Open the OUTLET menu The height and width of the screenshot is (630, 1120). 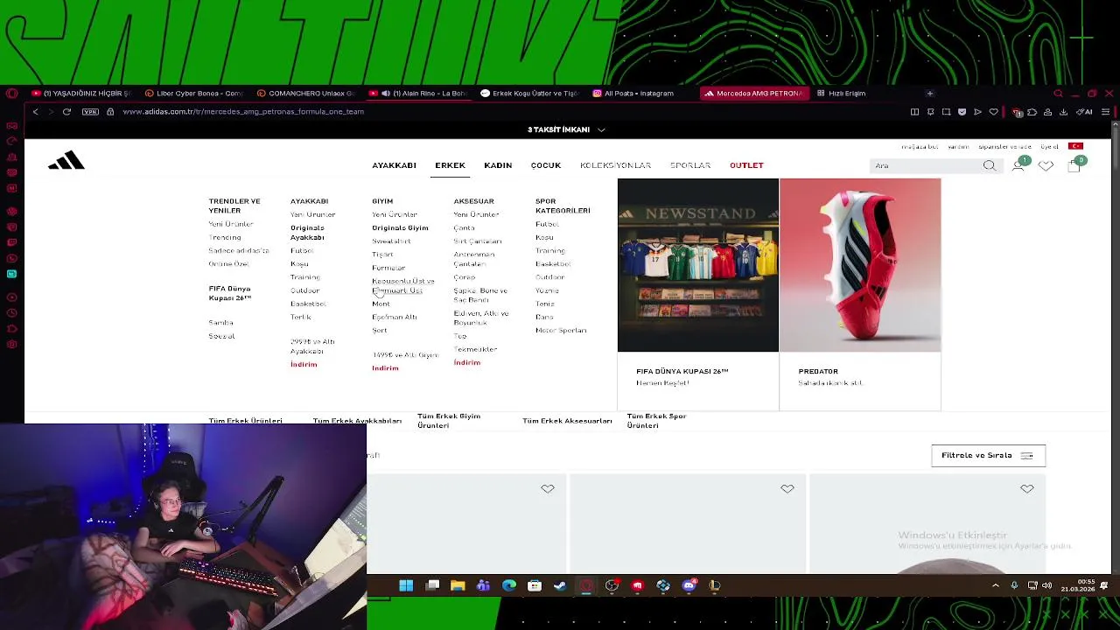[746, 165]
